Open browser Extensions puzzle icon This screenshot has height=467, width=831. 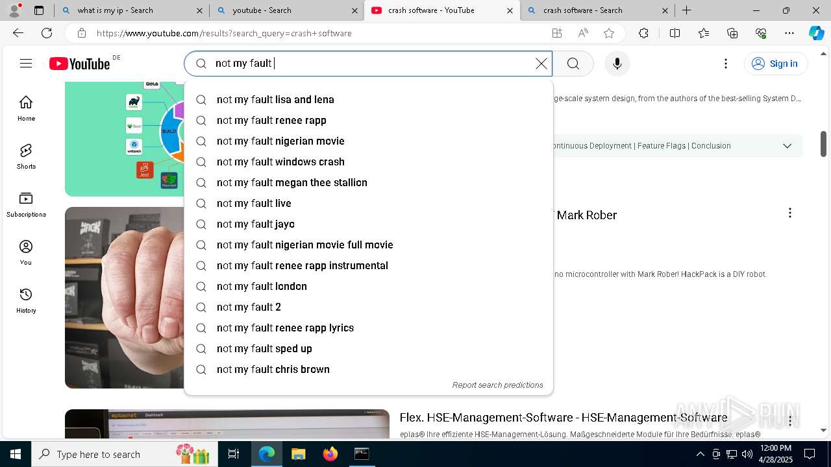(x=643, y=33)
